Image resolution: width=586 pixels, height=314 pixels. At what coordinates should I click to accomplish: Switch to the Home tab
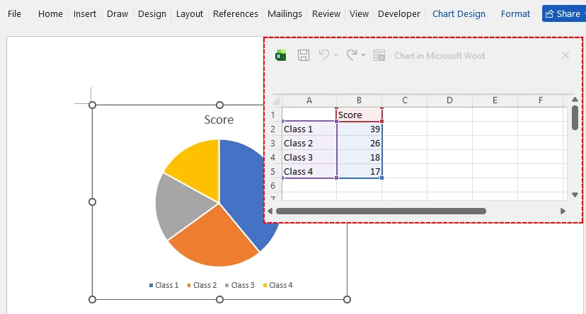pyautogui.click(x=50, y=14)
